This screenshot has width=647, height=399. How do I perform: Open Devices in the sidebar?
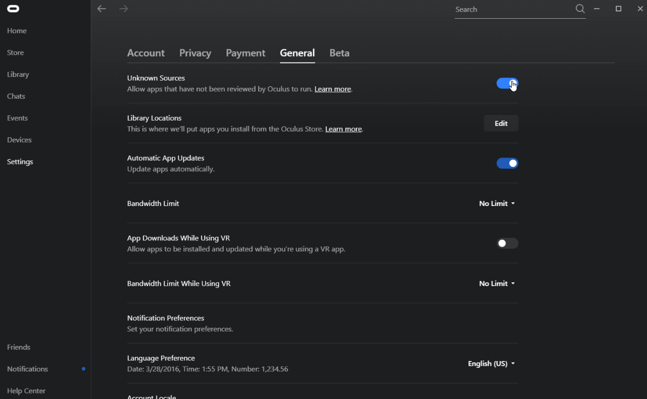[x=19, y=140]
